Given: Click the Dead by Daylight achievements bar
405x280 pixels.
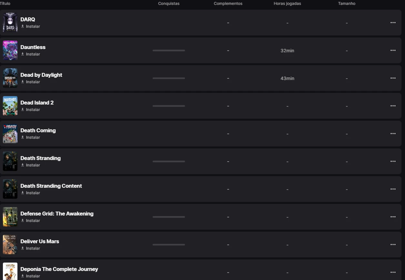Looking at the screenshot, I should 169,78.
